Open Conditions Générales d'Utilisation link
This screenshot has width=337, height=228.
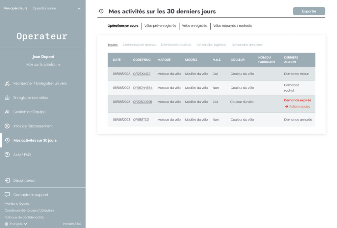click(29, 210)
